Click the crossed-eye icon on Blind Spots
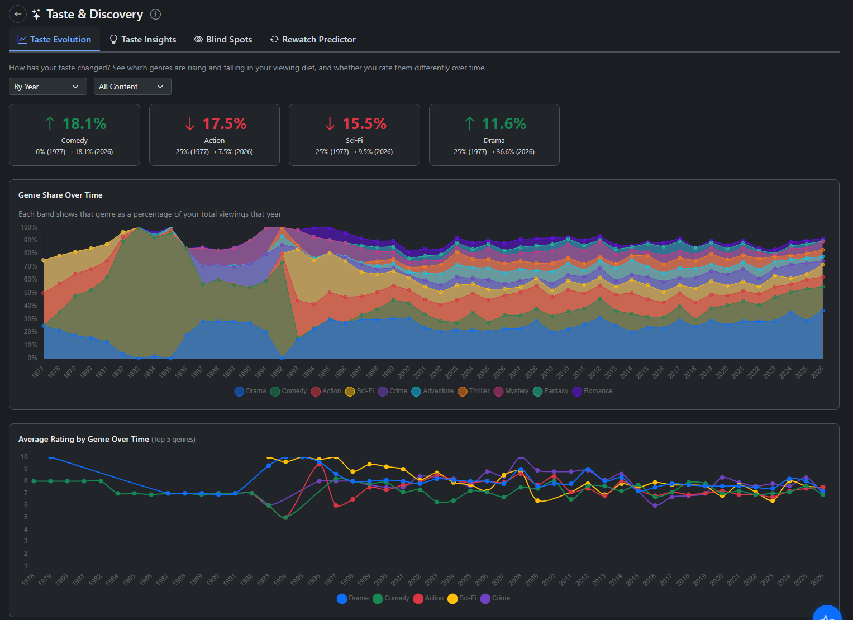The image size is (853, 620). point(198,39)
